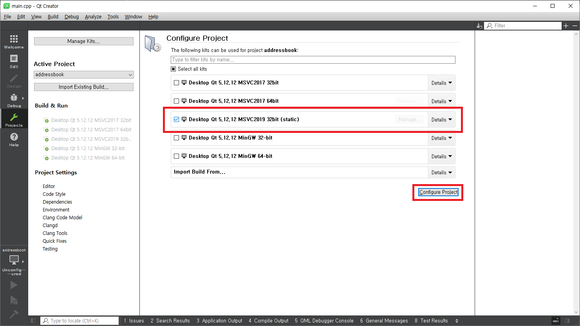Viewport: 580px width, 326px height.
Task: Open the addressbook kit selector monitor icon
Action: click(14, 260)
